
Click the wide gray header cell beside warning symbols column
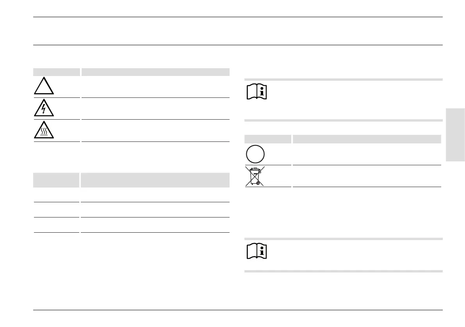point(155,72)
